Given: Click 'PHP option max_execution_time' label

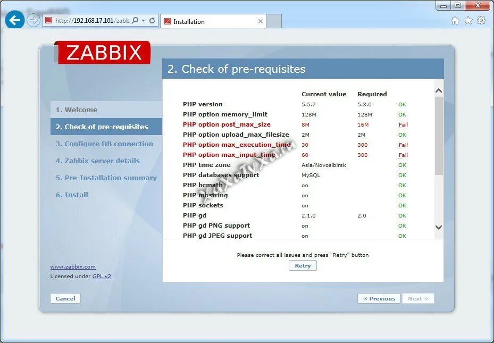Looking at the screenshot, I should tap(237, 145).
